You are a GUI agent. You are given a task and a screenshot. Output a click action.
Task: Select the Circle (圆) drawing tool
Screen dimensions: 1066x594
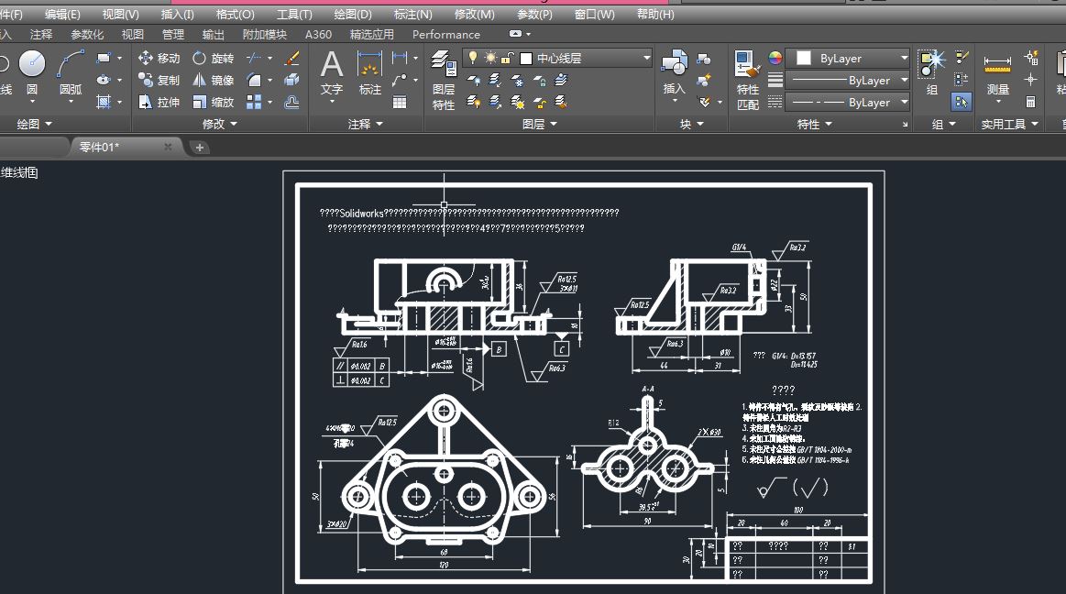click(31, 72)
